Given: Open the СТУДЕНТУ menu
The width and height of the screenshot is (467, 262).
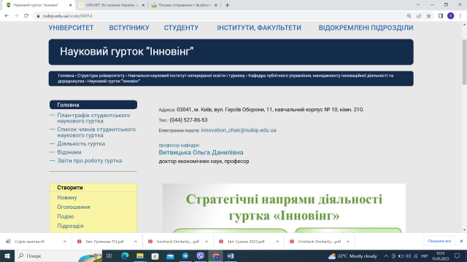Looking at the screenshot, I should click(x=181, y=28).
